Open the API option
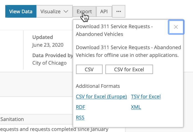This screenshot has width=193, height=132. point(104,12)
